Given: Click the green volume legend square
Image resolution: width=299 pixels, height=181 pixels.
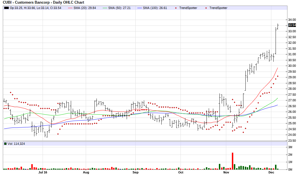Looking at the screenshot, I should coord(6,144).
